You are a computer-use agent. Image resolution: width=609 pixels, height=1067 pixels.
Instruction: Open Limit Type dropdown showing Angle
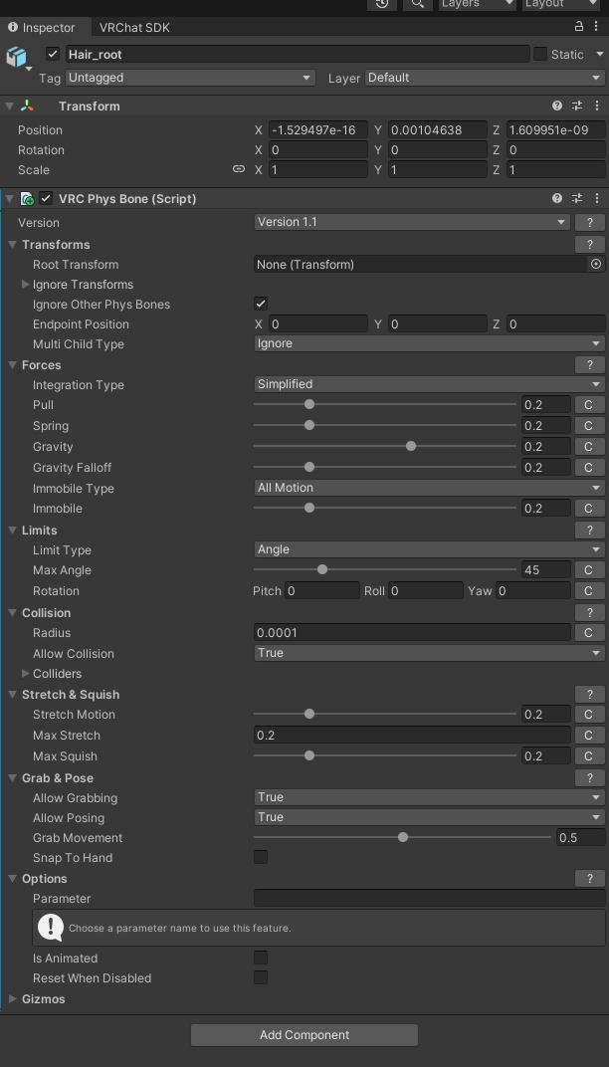[429, 549]
